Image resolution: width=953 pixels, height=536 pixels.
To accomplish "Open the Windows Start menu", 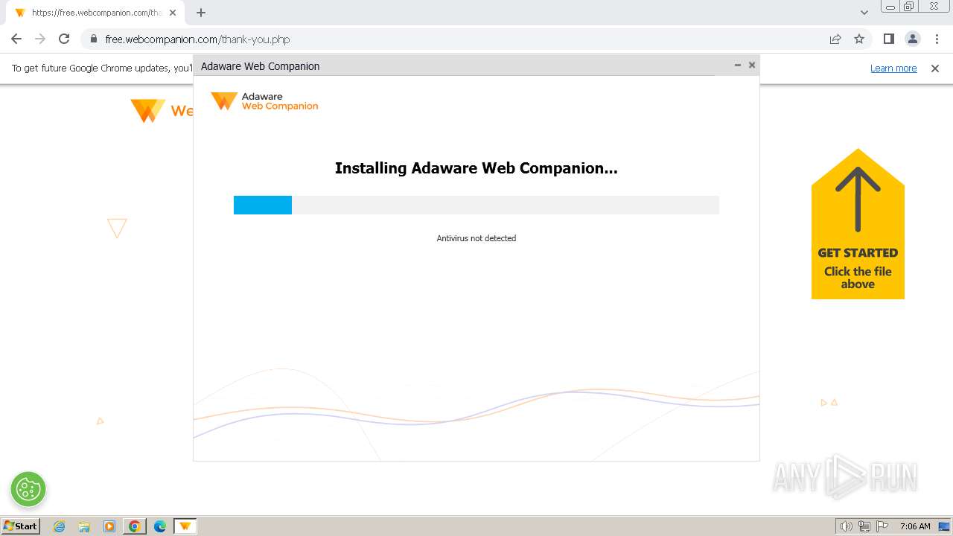I will point(20,526).
